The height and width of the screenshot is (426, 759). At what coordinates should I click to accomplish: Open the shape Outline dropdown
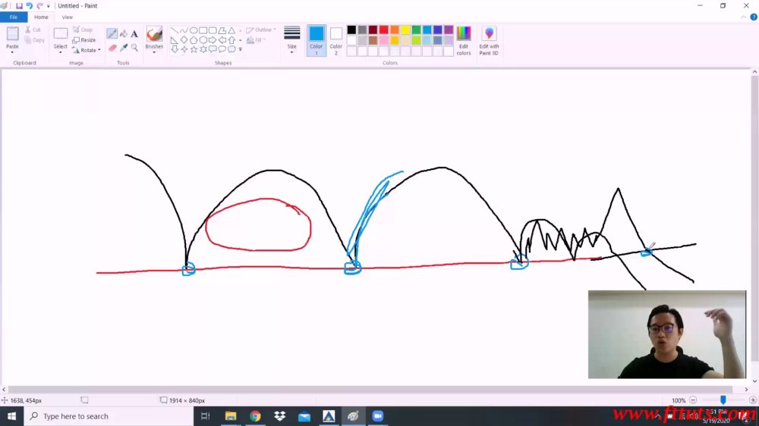pos(261,30)
